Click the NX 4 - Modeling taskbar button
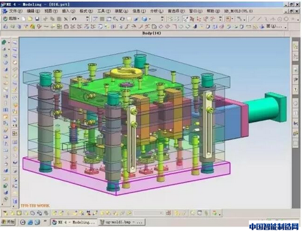This screenshot has width=302, height=236. pos(74,222)
